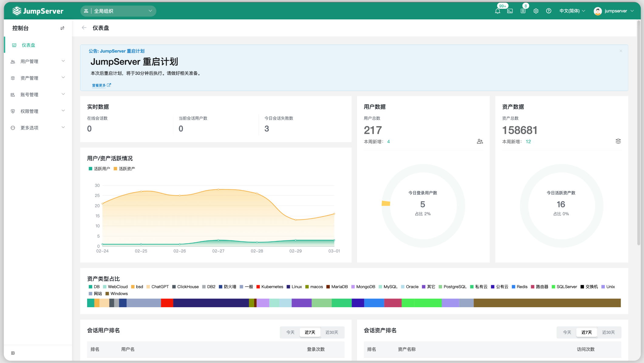Image resolution: width=644 pixels, height=363 pixels.
Task: Open the 中文(简体) language dropdown
Action: (x=572, y=11)
